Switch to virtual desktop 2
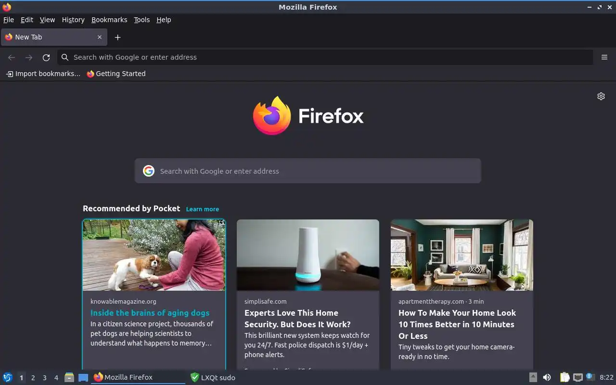This screenshot has height=385, width=616. [x=33, y=378]
